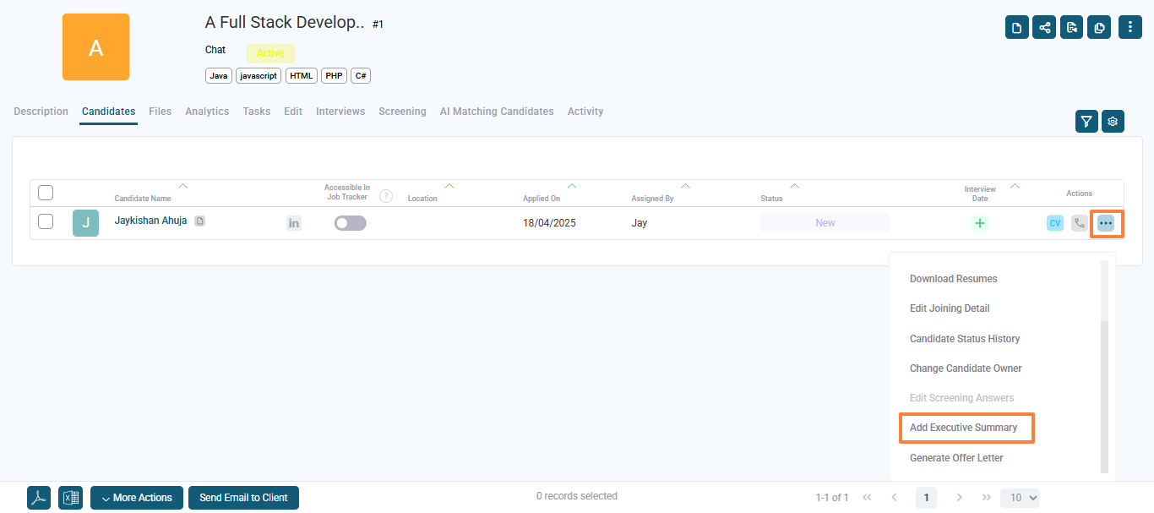Click Edit Screening Answers menu item
Screen dimensions: 1154x513
961,398
